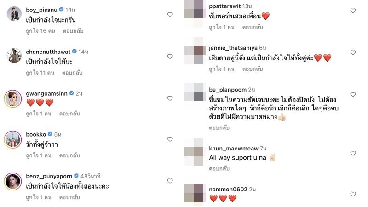This screenshot has height=207, width=368.
Task: Tap the heart icon on bookko's comment
Action: (x=170, y=139)
